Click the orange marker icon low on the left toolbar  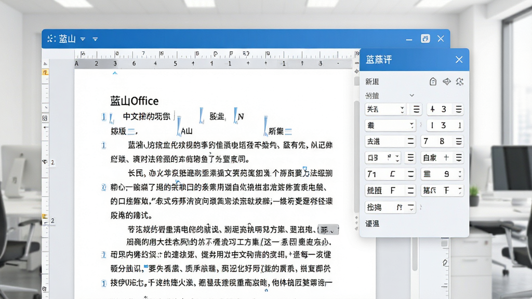[x=45, y=216]
